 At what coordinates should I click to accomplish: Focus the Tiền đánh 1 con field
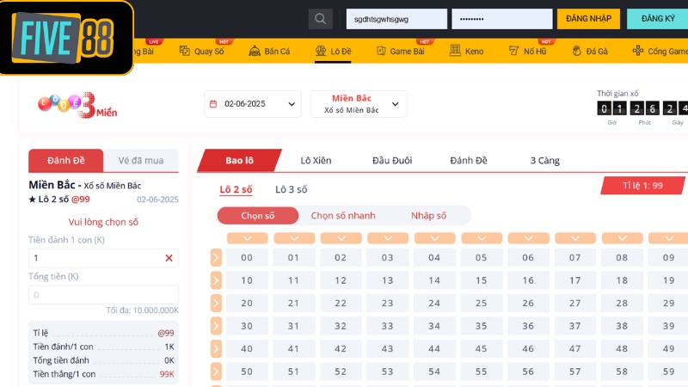(x=103, y=258)
